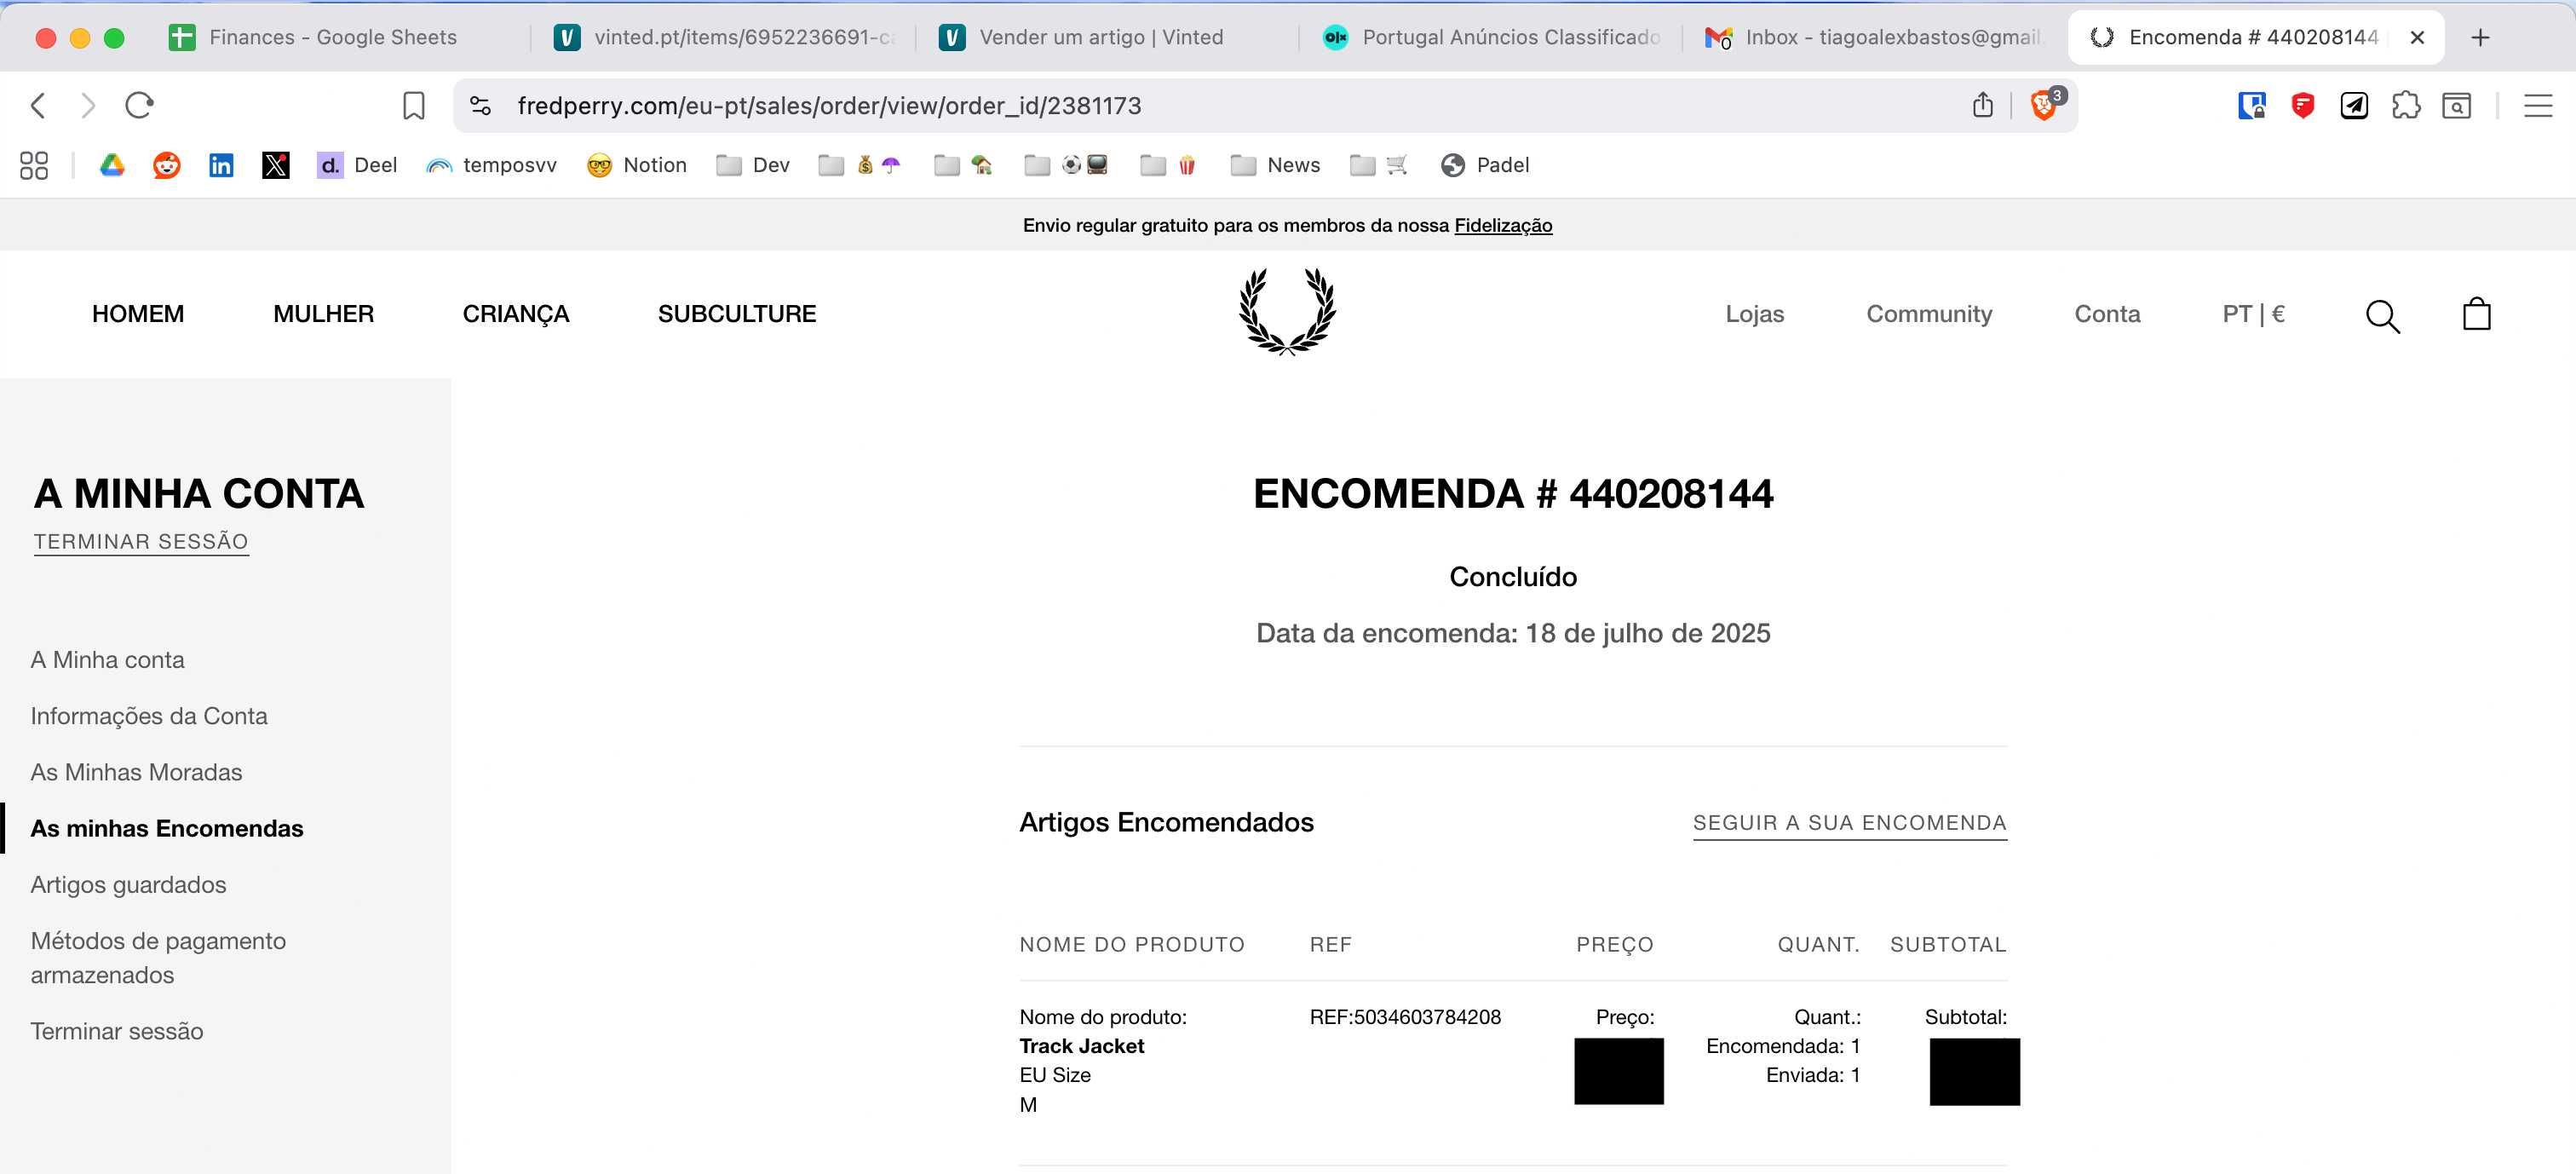Open the CRIANÇA menu
The width and height of the screenshot is (2576, 1174).
pos(515,314)
